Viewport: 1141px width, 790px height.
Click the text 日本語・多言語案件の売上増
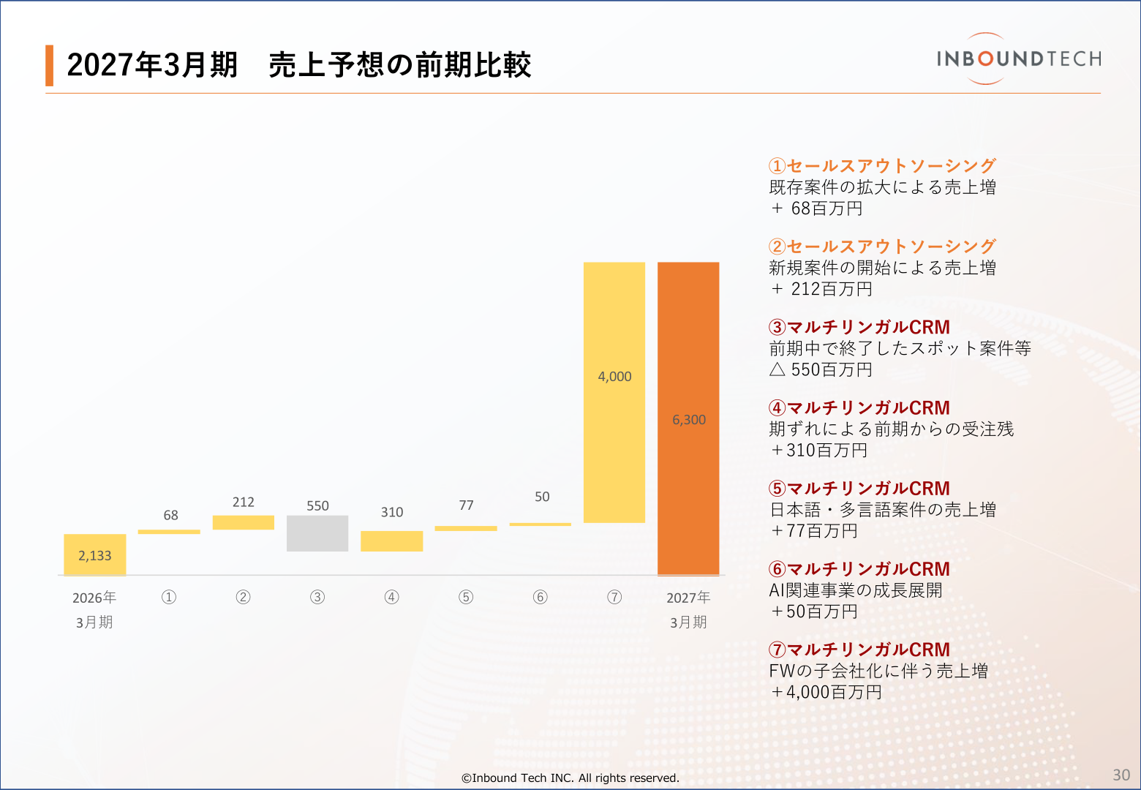[883, 509]
